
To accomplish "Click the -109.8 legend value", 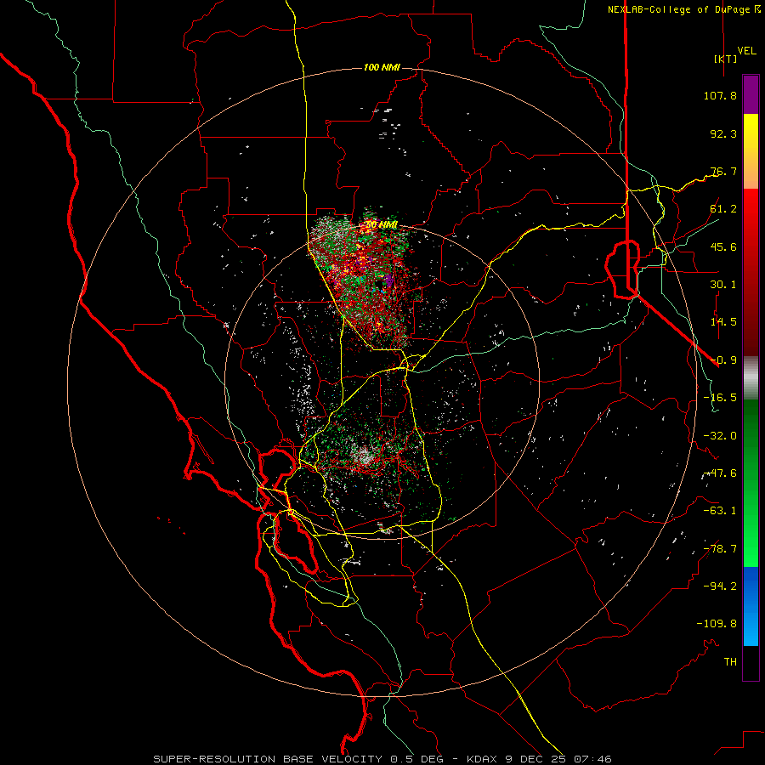I will [x=717, y=624].
